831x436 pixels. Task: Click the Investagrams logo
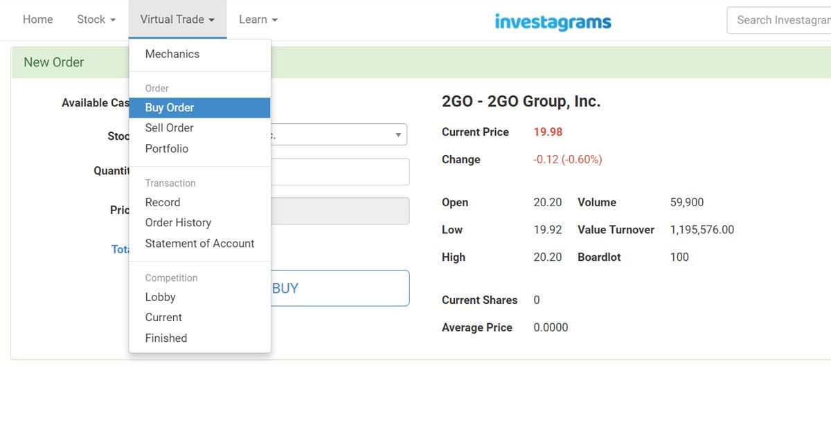point(553,21)
